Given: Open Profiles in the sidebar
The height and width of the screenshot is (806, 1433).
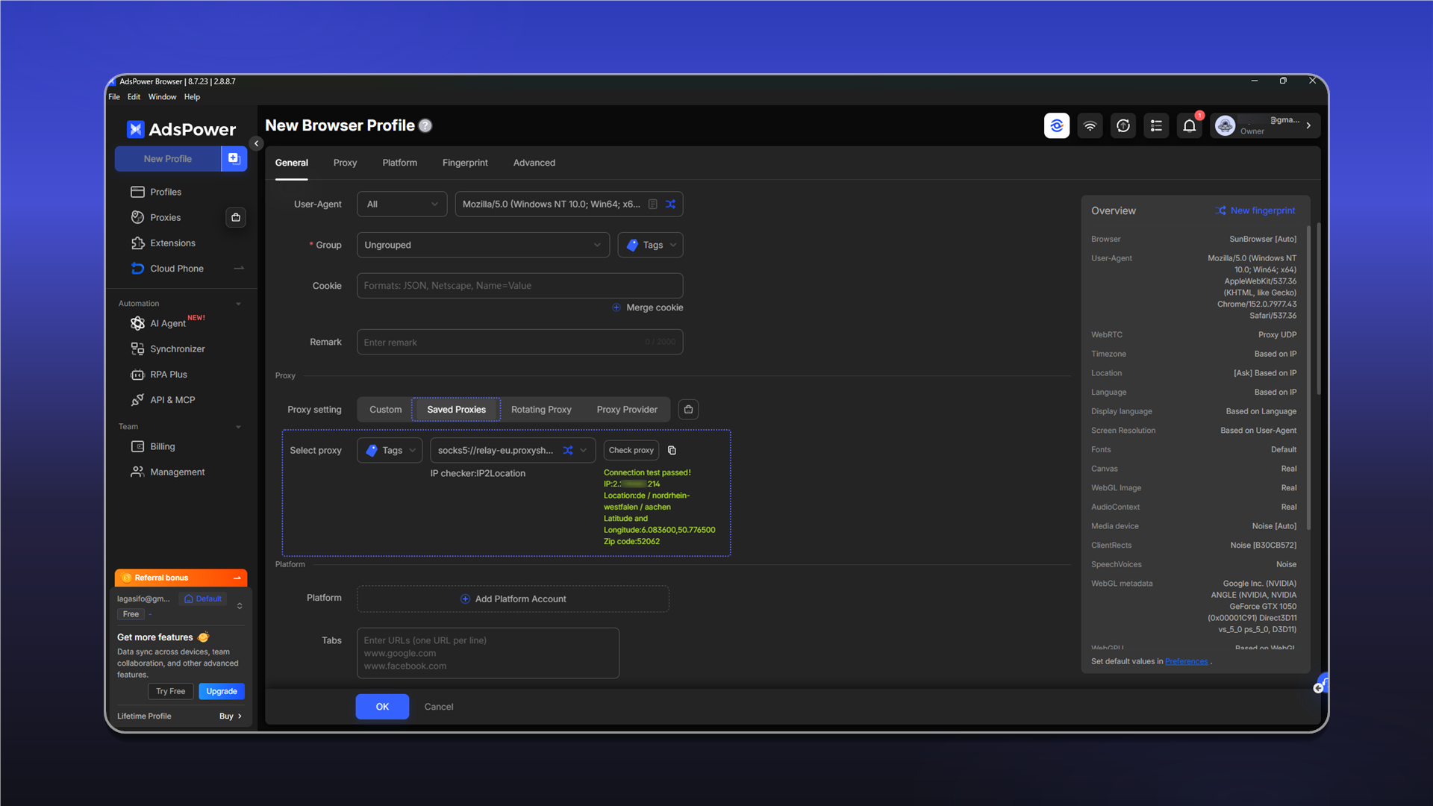Looking at the screenshot, I should [166, 192].
